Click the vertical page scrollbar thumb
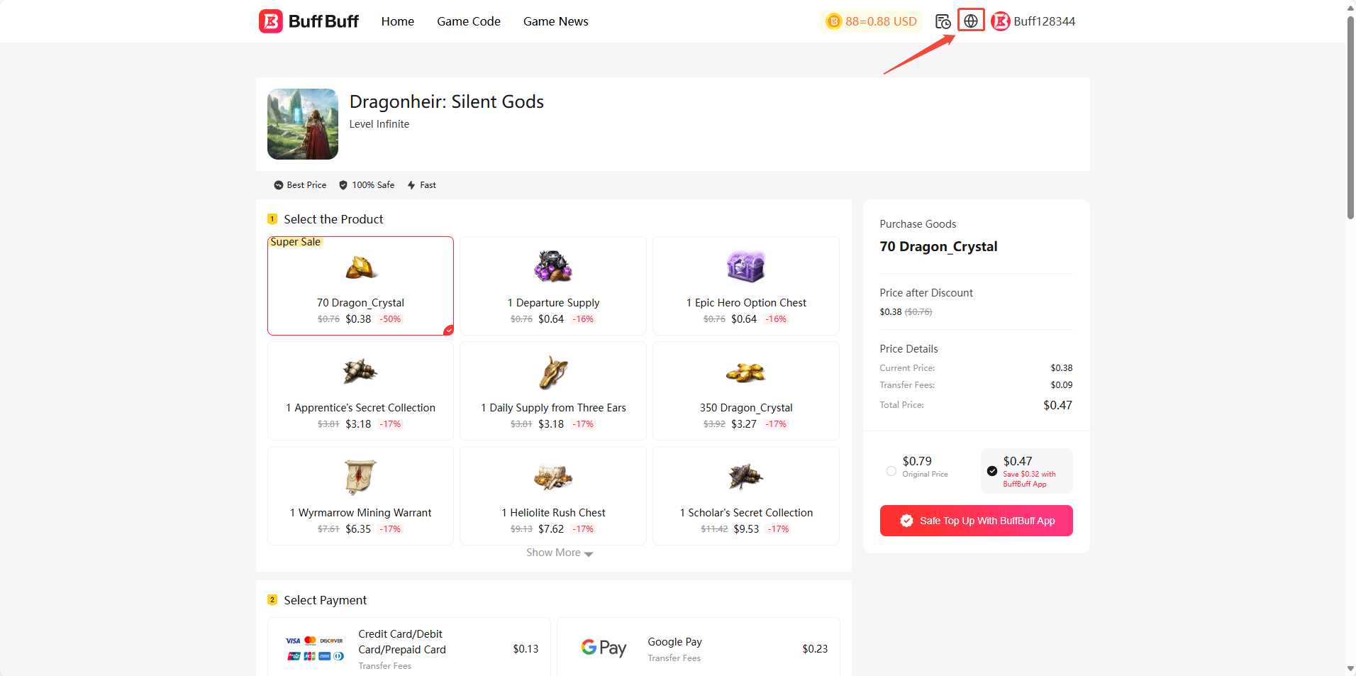Image resolution: width=1356 pixels, height=676 pixels. (1350, 117)
